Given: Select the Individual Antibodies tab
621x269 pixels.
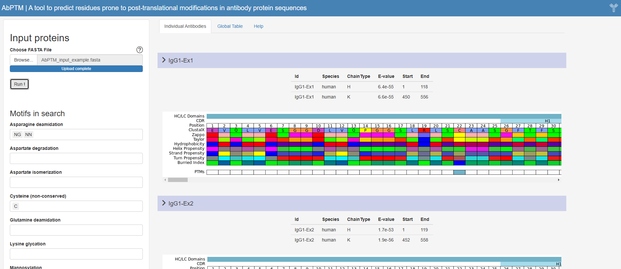Looking at the screenshot, I should coord(185,26).
